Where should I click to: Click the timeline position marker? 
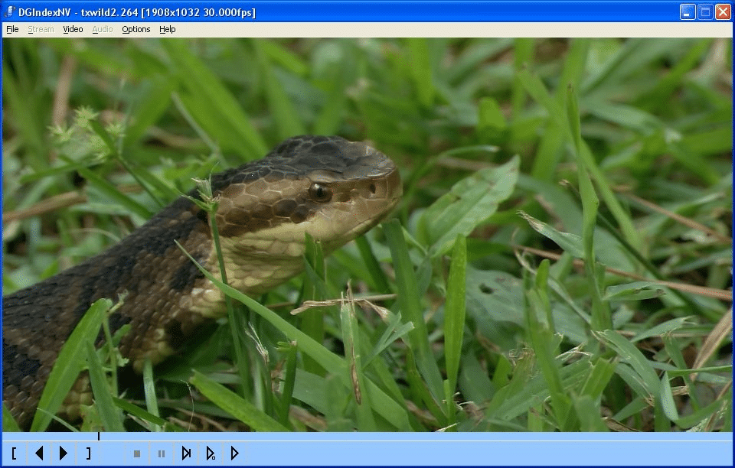click(x=99, y=436)
